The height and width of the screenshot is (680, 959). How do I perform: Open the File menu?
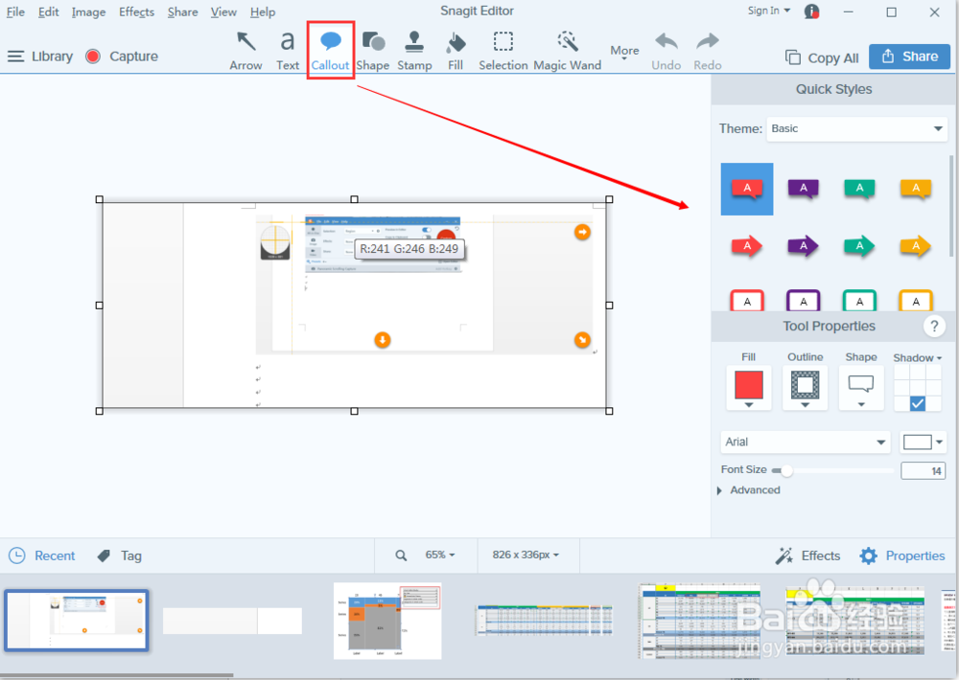(15, 12)
